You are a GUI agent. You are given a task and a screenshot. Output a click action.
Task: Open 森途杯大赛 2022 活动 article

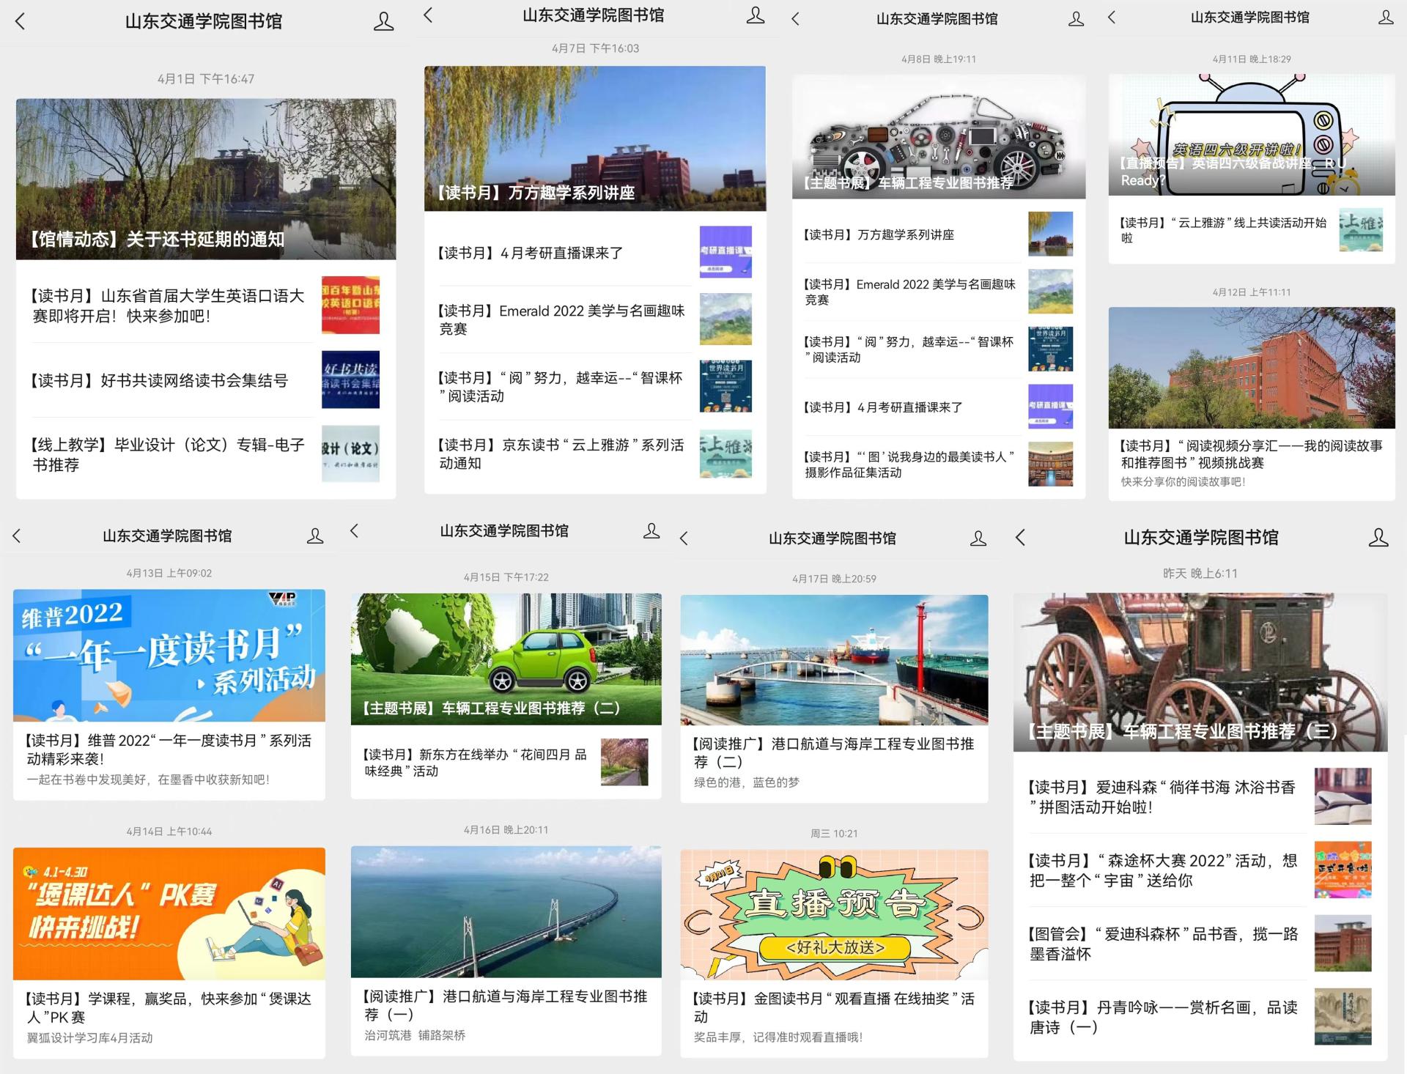[x=1163, y=870]
